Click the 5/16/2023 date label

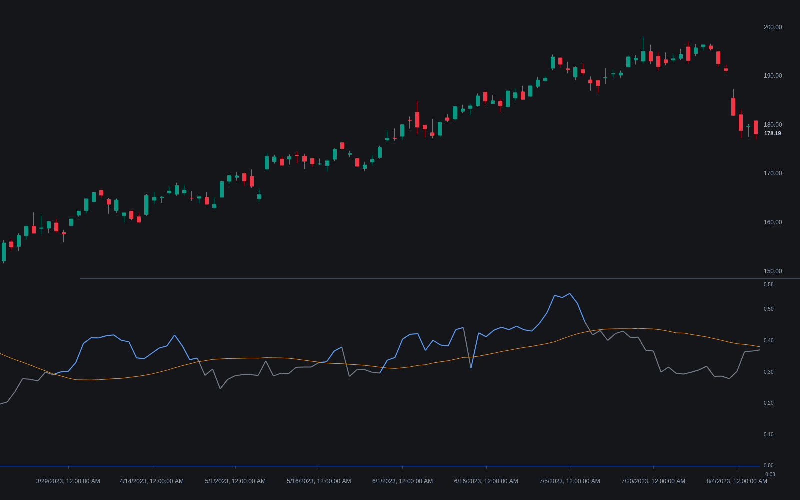coord(319,481)
